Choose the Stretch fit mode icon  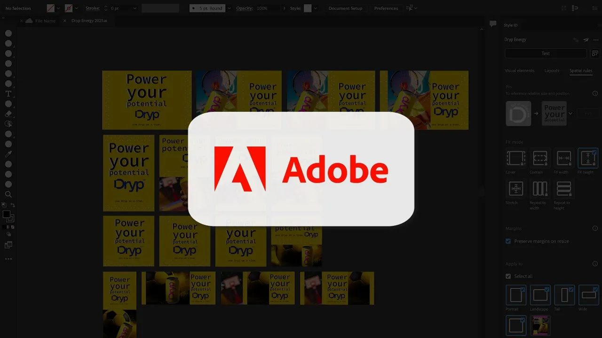516,189
